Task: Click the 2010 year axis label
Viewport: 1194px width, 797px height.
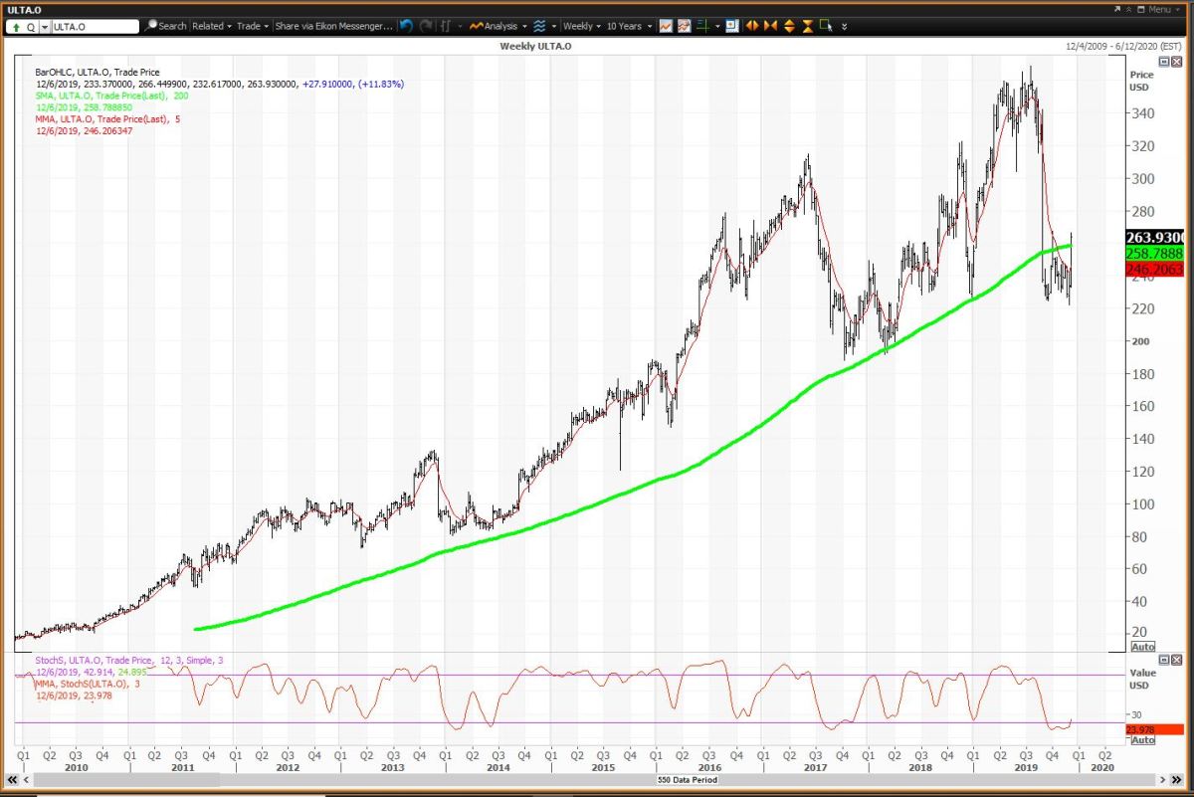Action: (x=76, y=768)
